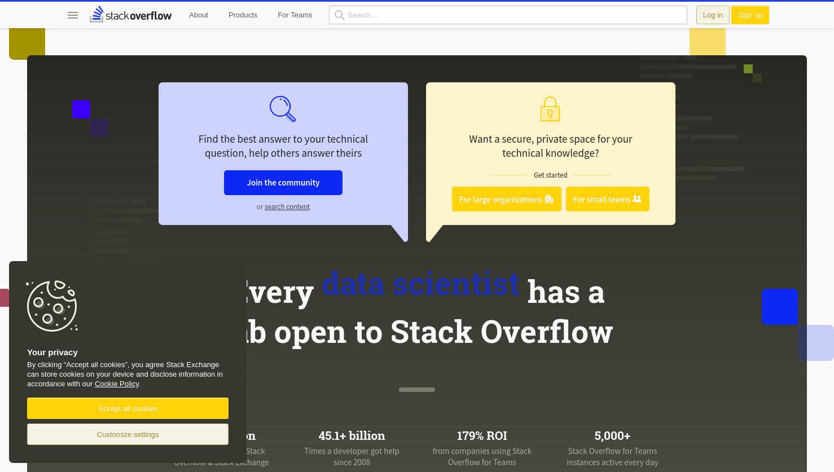834x472 pixels.
Task: Select For small teams button
Action: (608, 199)
